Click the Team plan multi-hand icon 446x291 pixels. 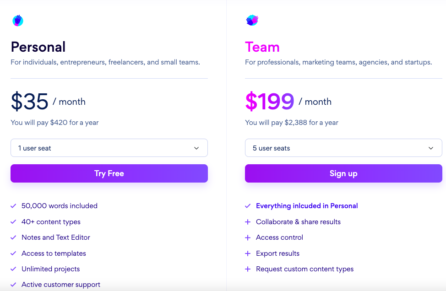pyautogui.click(x=252, y=20)
